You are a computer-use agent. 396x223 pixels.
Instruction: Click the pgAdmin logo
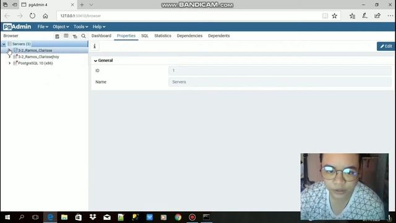[x=17, y=27]
